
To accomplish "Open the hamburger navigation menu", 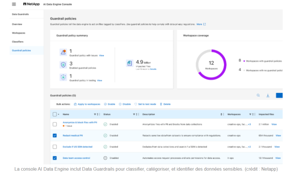I will pos(14,4).
